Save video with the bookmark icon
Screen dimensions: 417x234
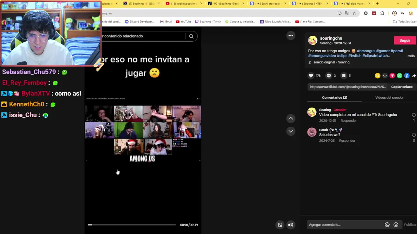[x=344, y=75]
